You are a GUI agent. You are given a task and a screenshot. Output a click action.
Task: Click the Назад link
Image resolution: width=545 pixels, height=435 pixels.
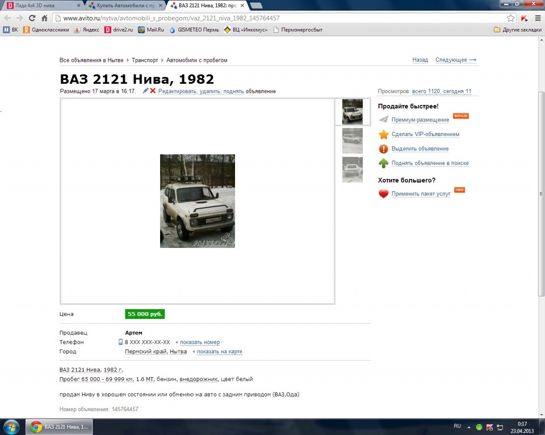tap(420, 60)
